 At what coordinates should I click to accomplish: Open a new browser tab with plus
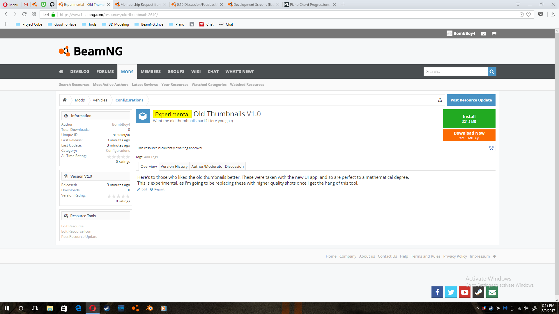[x=343, y=5]
